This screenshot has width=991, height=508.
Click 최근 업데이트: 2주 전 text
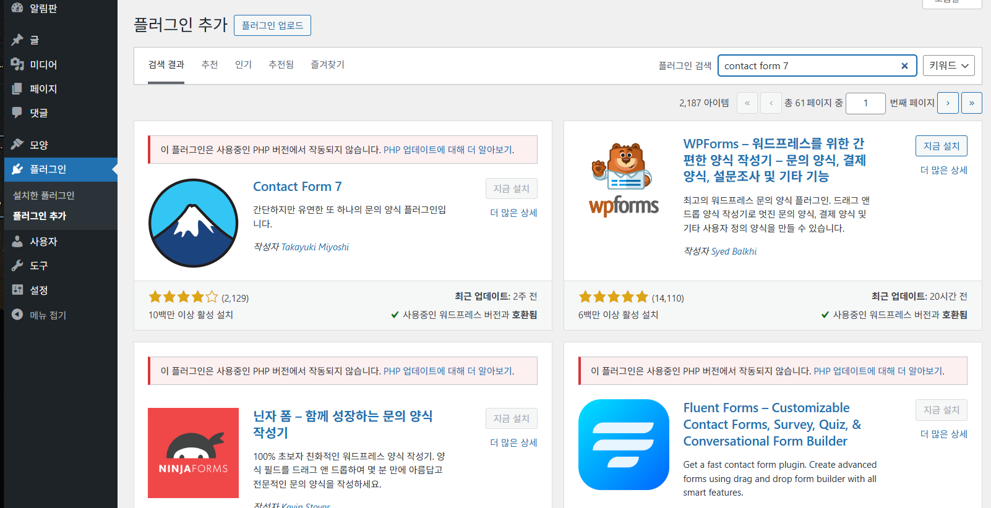click(x=495, y=296)
